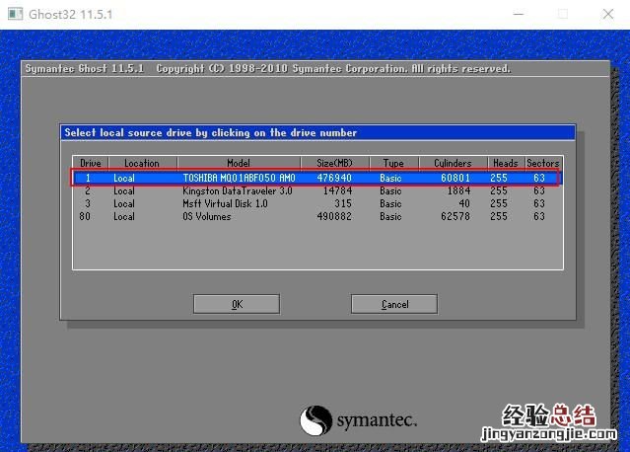630x452 pixels.
Task: Pick the OS Volumes drive 80
Action: click(207, 217)
